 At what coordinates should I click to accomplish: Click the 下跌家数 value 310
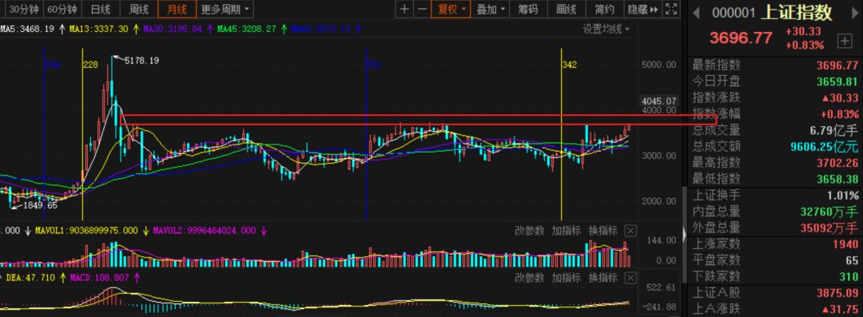(848, 277)
